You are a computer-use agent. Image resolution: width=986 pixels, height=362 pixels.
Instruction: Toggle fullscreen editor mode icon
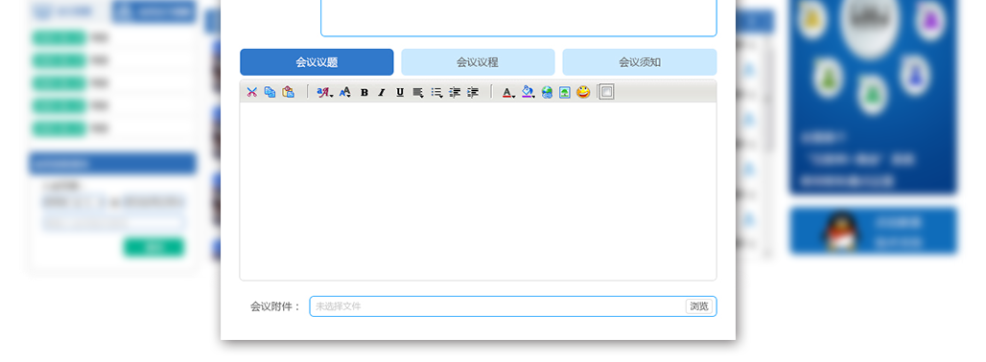coord(606,92)
